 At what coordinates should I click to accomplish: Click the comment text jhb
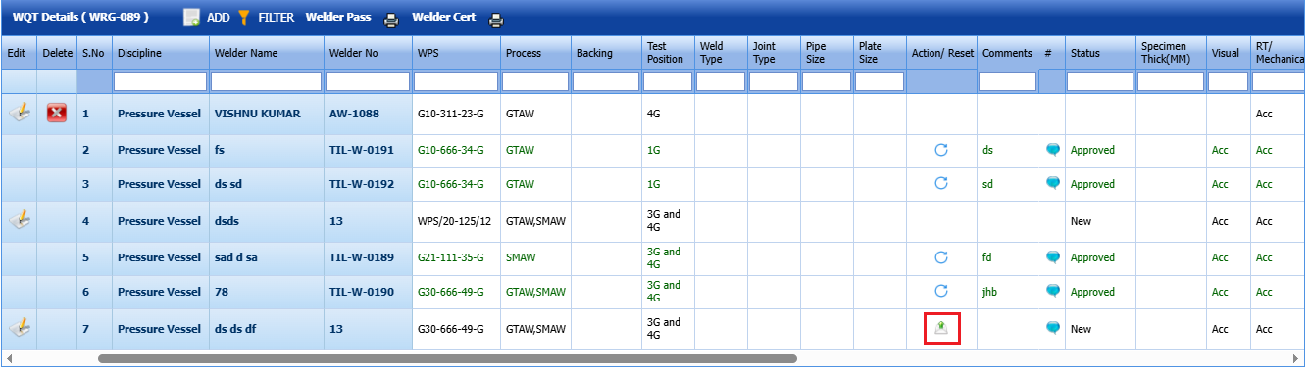(990, 292)
